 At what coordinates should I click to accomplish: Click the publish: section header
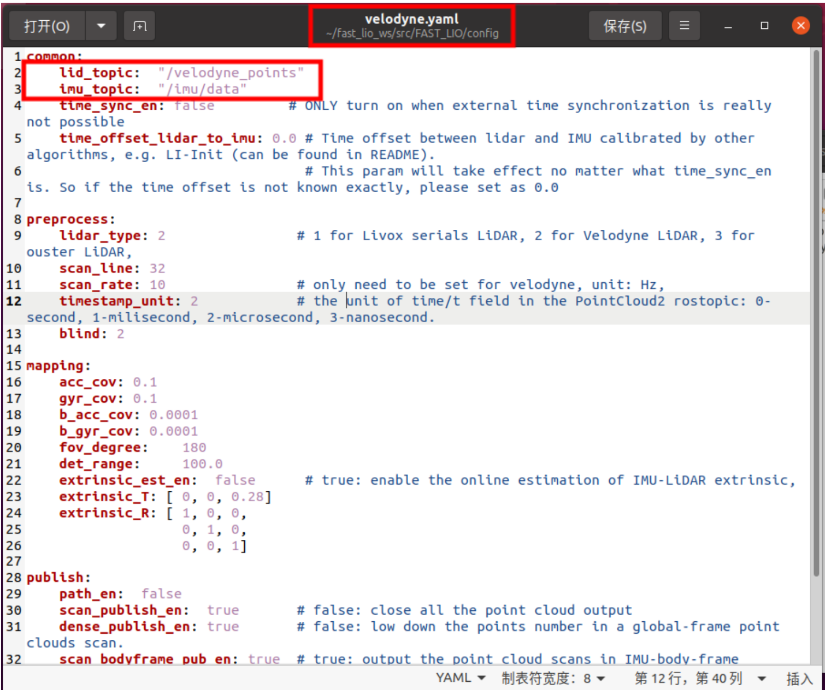pos(58,578)
